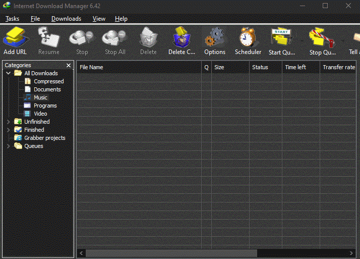Viewport: 360px width, 259px height.
Task: Click the Delete toolbar icon
Action: point(148,37)
